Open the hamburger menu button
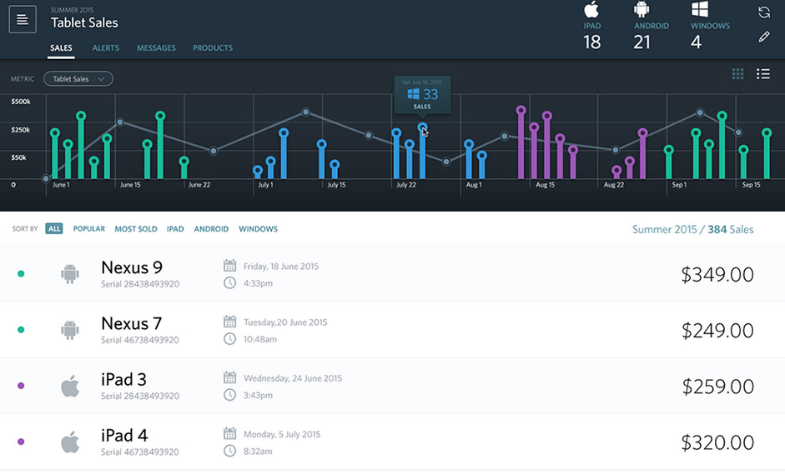 coord(23,19)
